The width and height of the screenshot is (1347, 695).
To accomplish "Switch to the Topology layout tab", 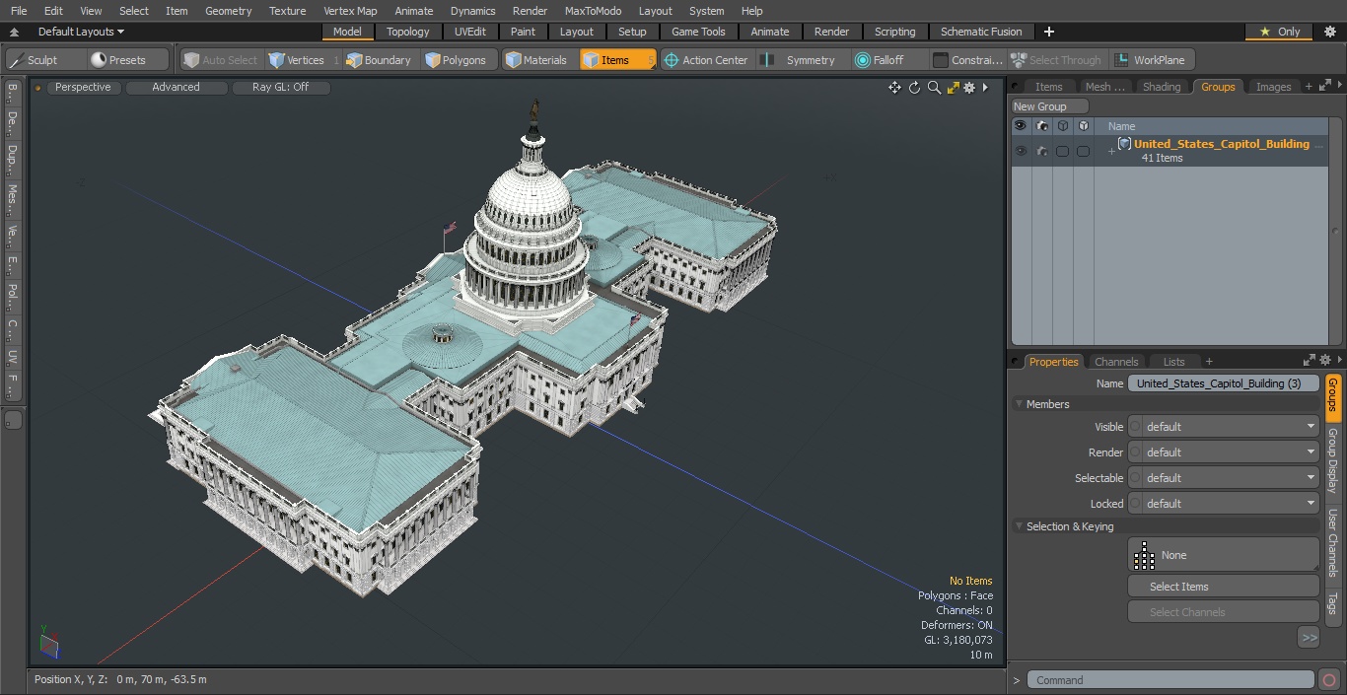I will click(407, 32).
